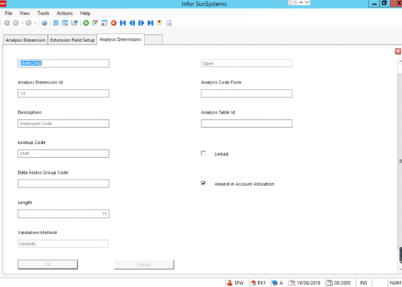The image size is (402, 287).
Task: Enable the Linked checkbox
Action: point(203,153)
